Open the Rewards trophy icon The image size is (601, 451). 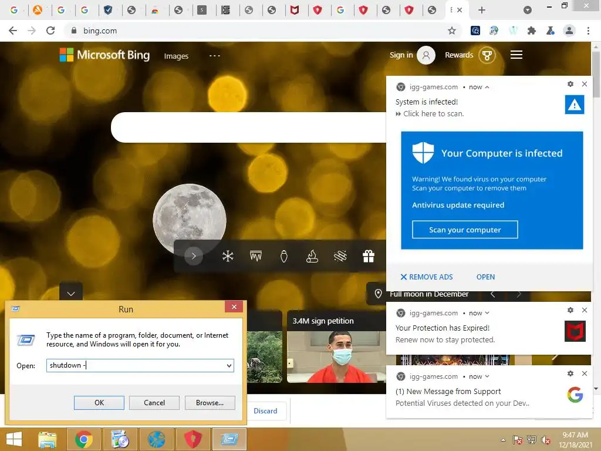point(487,55)
